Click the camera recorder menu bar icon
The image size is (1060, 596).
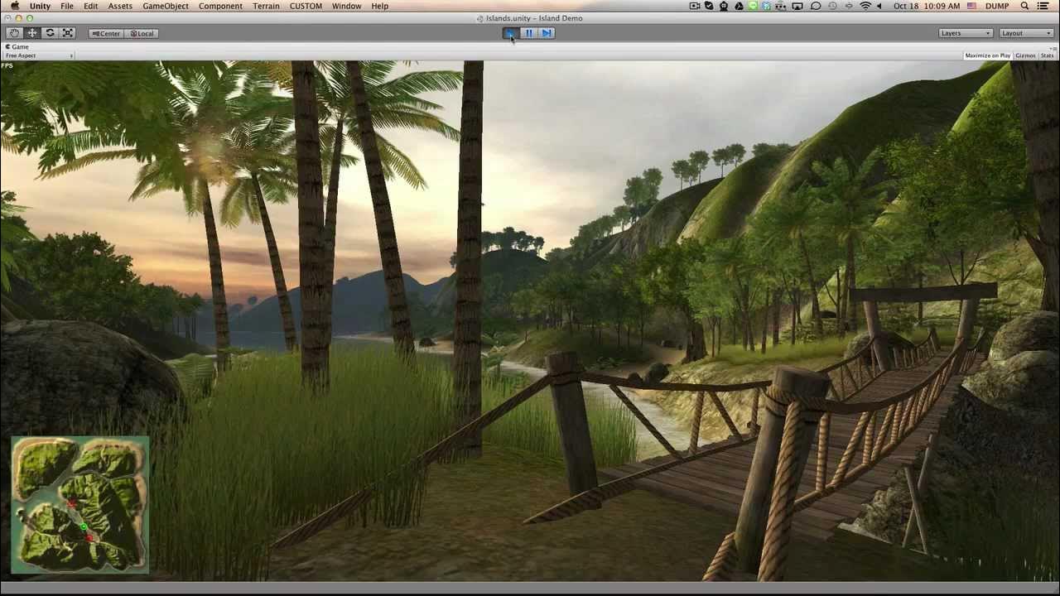coord(694,6)
